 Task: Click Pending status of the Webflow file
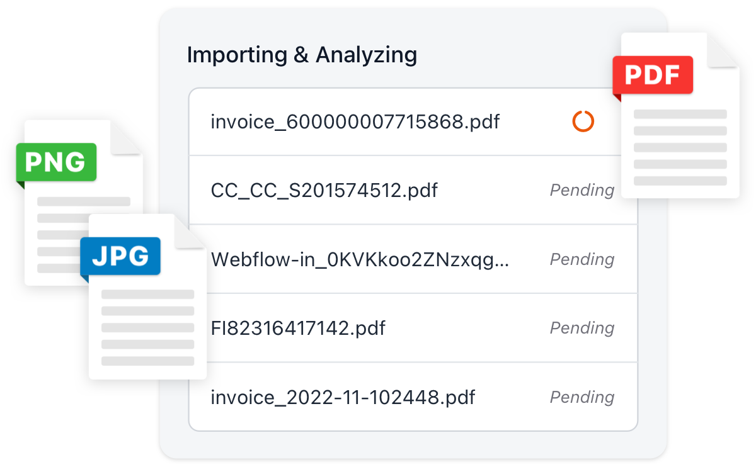[x=581, y=259]
